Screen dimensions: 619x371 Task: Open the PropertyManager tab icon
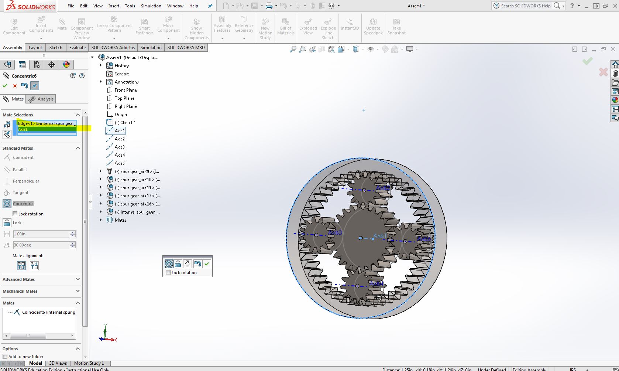click(x=22, y=65)
